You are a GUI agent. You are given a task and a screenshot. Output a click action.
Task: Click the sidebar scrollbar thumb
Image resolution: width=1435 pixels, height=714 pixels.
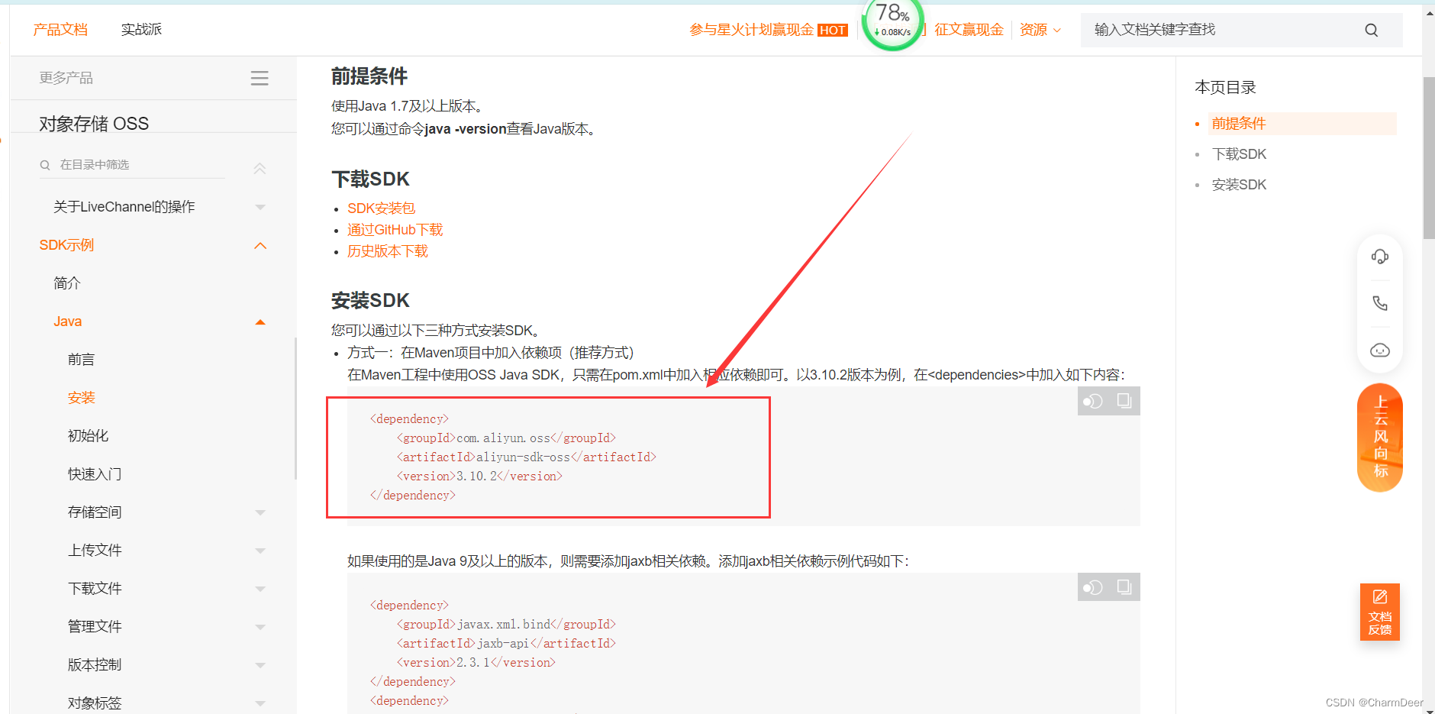pyautogui.click(x=295, y=409)
